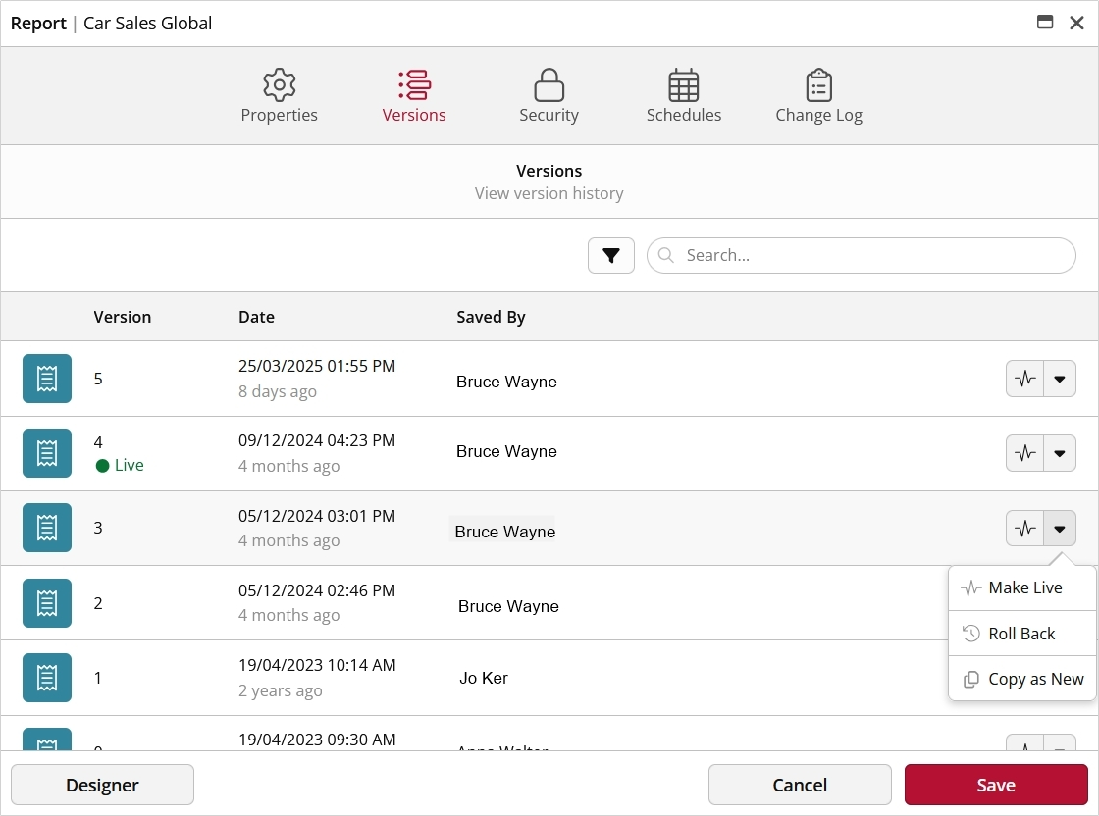
Task: Select the green Live status label
Action: (x=120, y=466)
